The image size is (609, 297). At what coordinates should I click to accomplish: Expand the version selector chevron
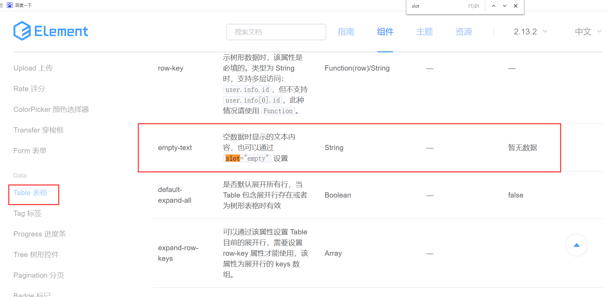[545, 31]
